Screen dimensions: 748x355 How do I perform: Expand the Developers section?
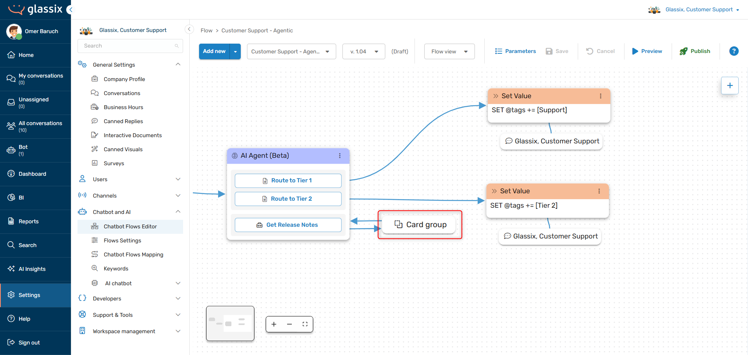178,298
